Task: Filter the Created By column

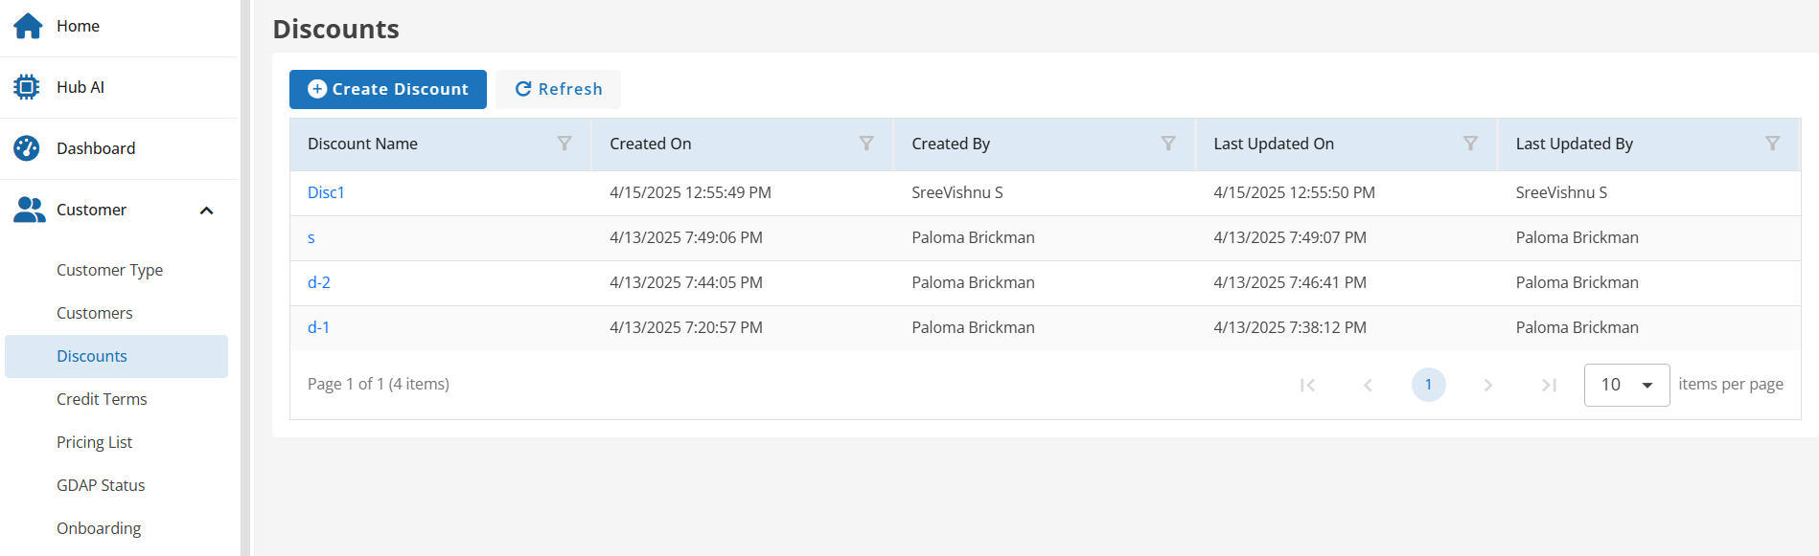Action: point(1168,144)
